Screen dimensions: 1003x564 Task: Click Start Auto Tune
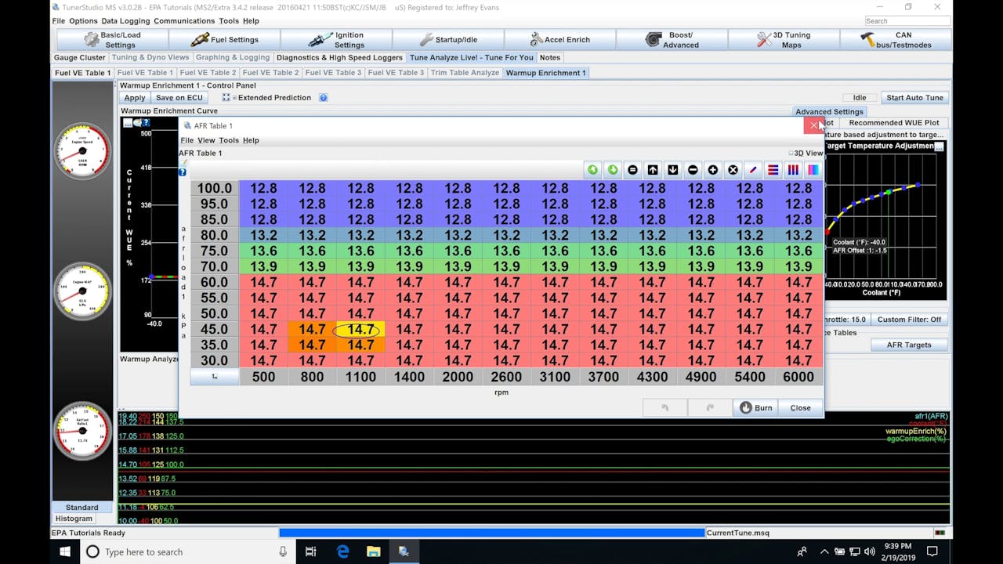[x=914, y=97]
